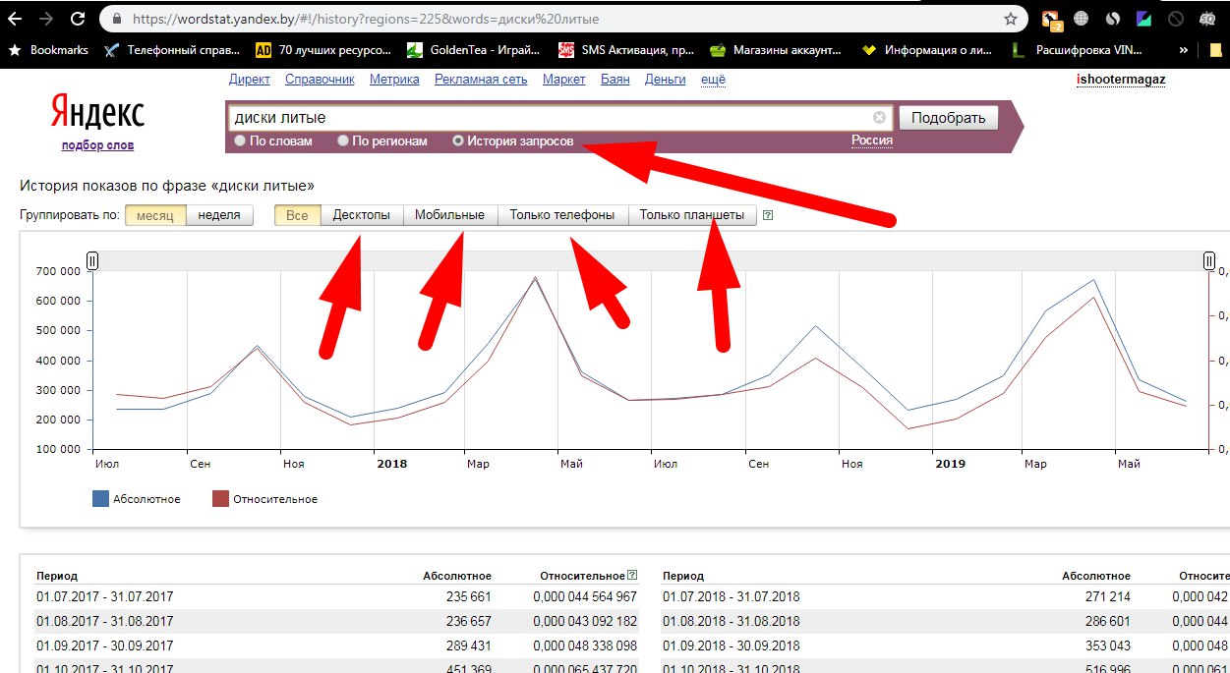Viewport: 1230px width, 673px height.
Task: Reload the page with the refresh icon
Action: 78,19
